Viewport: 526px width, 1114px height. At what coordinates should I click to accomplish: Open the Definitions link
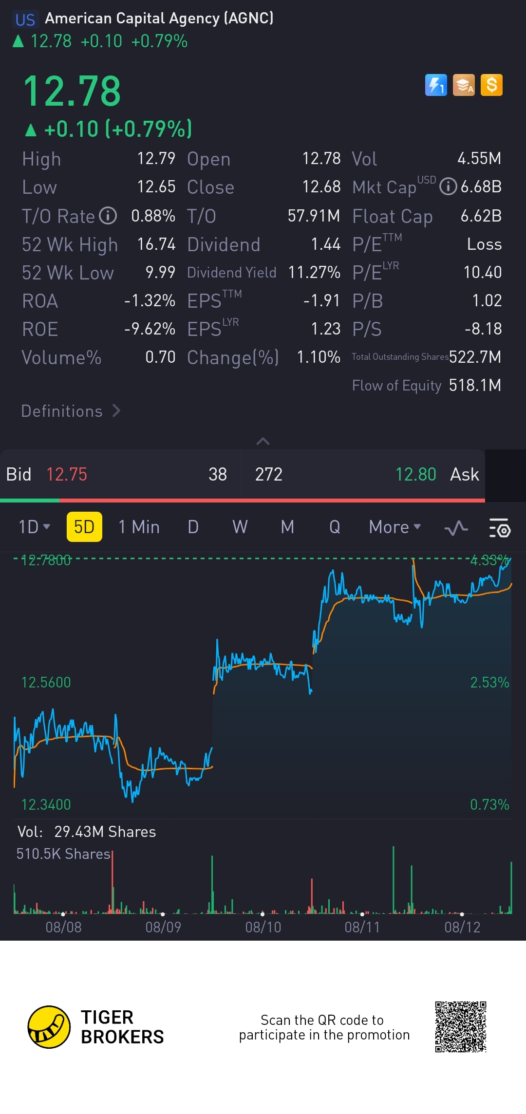71,411
